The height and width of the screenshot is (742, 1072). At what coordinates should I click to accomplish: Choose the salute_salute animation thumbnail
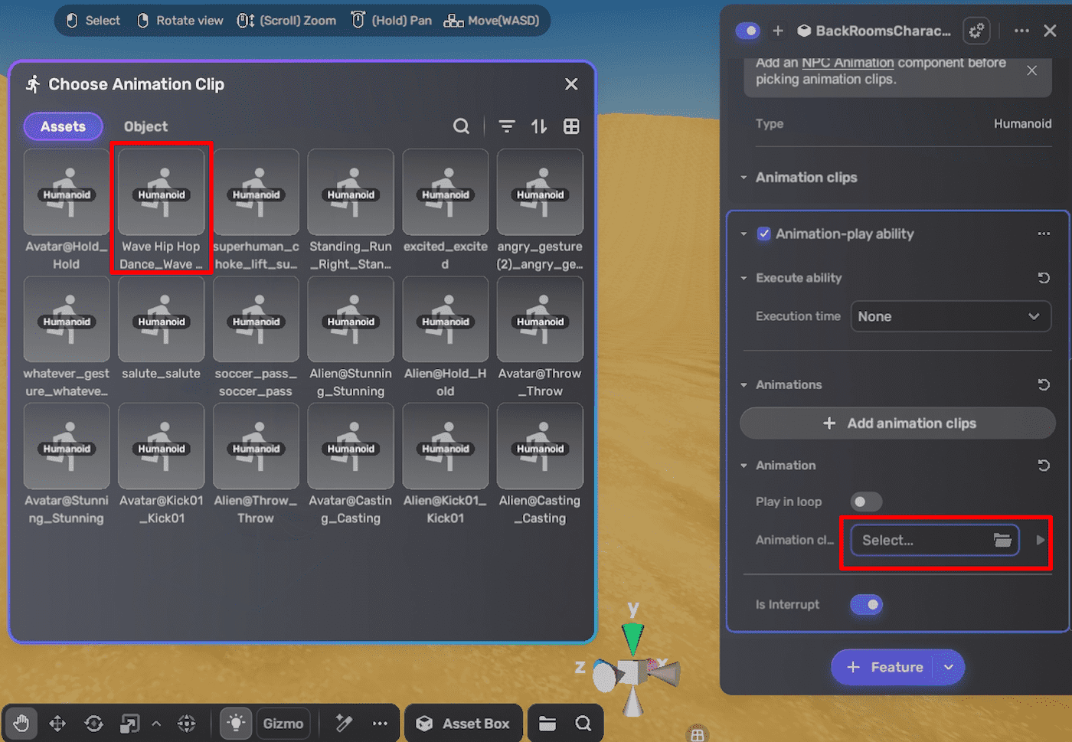tap(161, 320)
